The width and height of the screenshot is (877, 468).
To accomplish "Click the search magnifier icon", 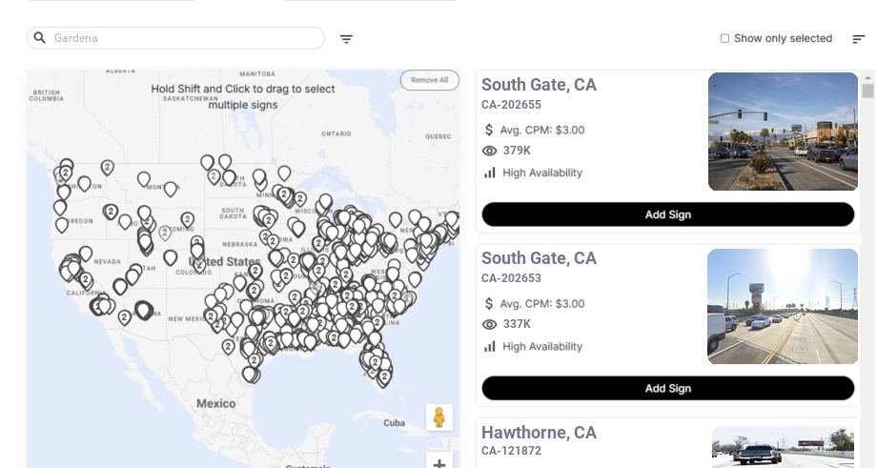I will pos(40,38).
